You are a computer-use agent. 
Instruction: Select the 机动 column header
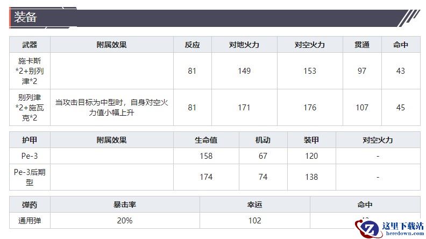[262, 140]
